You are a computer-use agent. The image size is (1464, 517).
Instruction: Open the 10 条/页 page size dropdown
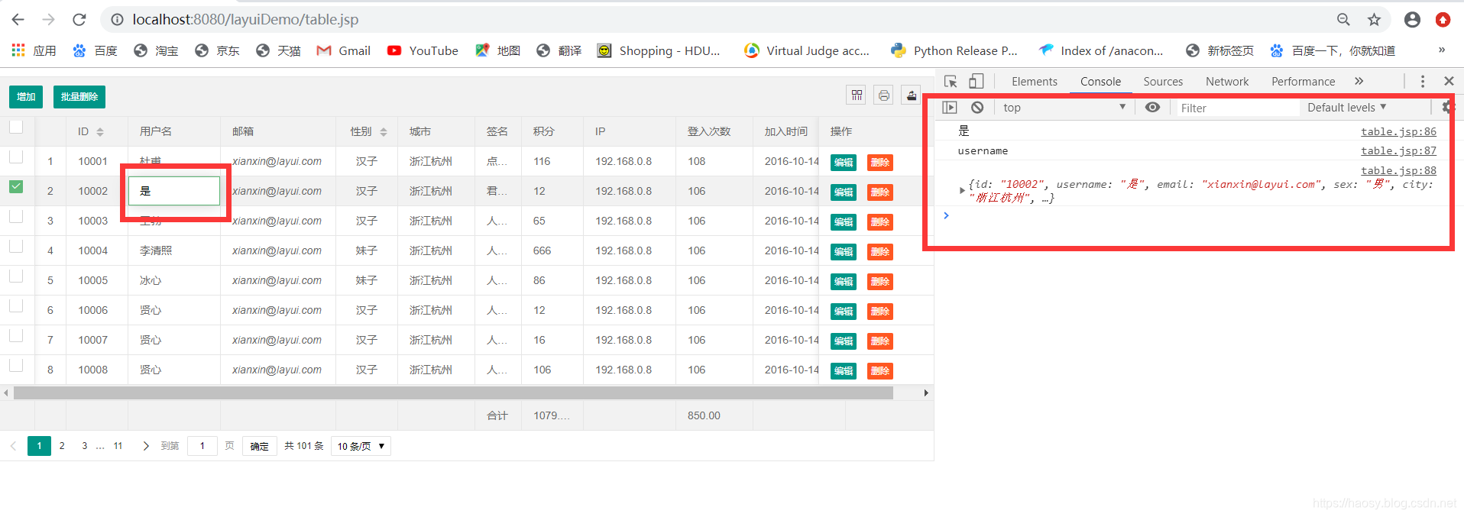pos(361,446)
